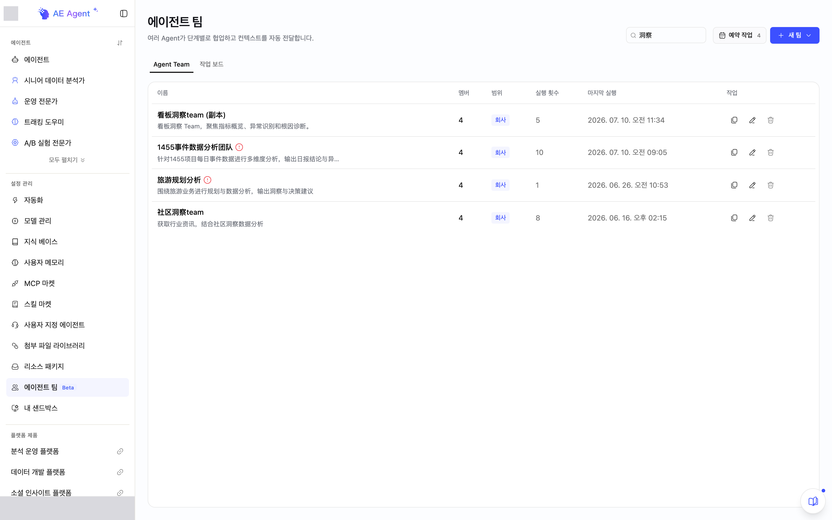
Task: Delete the 1455事件数据分析团队 row
Action: [770, 152]
